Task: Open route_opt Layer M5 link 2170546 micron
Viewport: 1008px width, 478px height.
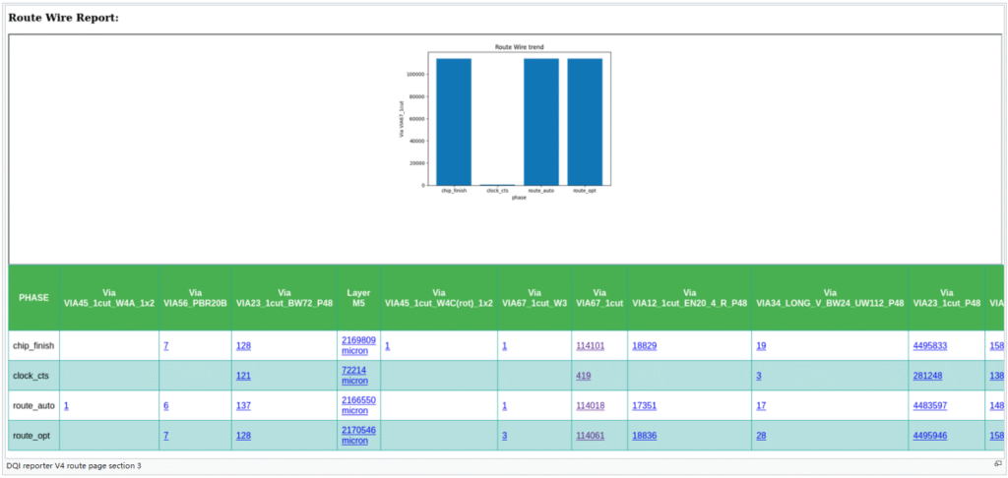Action: point(358,435)
